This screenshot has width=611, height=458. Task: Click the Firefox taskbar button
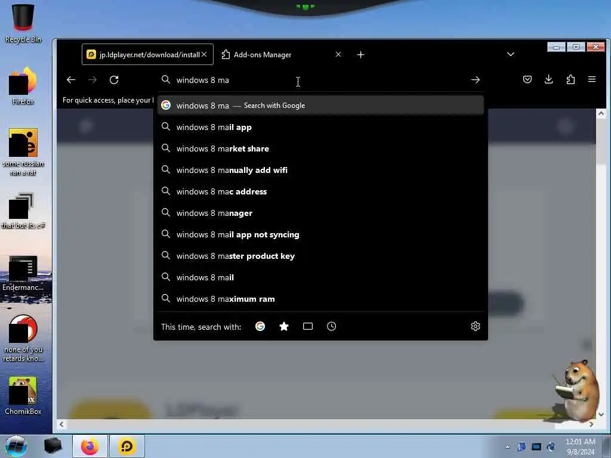click(x=90, y=446)
